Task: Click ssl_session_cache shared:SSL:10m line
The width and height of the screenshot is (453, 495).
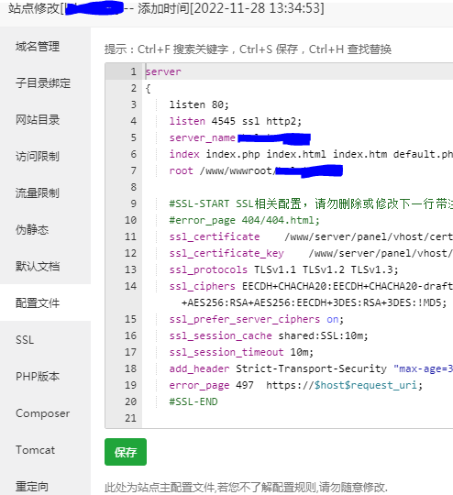Action: (x=269, y=335)
